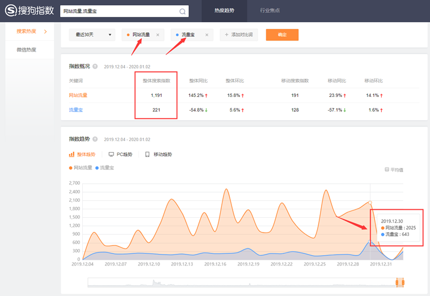Click the 128 mobile index value
430x296 pixels.
click(295, 110)
